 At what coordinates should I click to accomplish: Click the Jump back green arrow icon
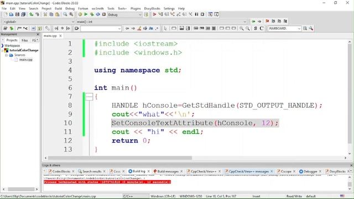(x=253, y=22)
